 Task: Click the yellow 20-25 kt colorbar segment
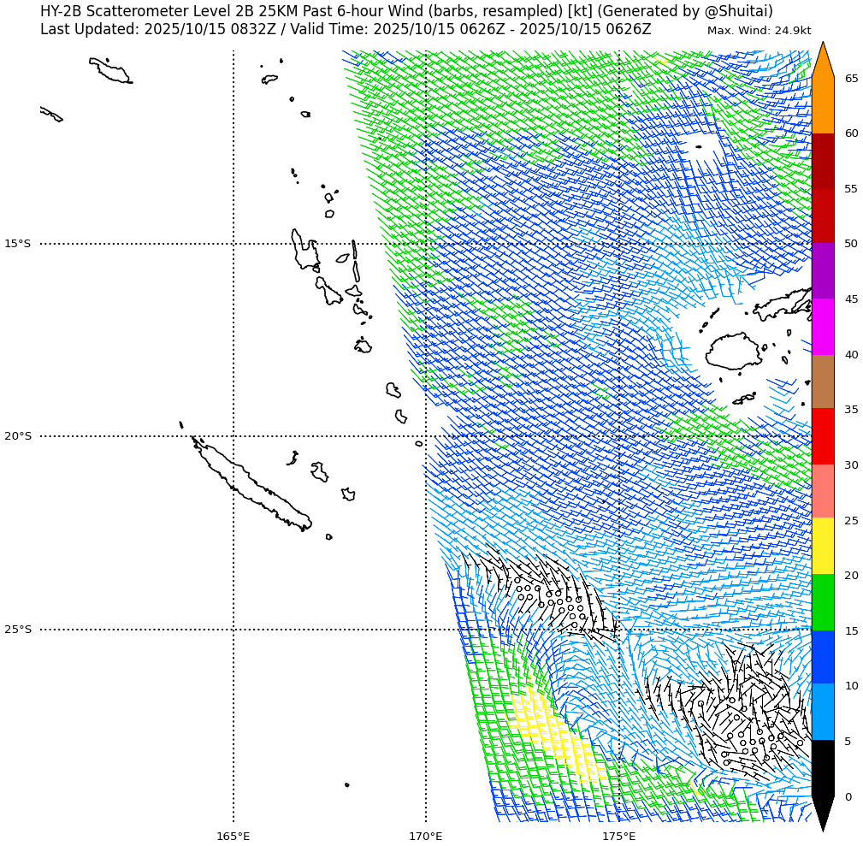(x=822, y=546)
